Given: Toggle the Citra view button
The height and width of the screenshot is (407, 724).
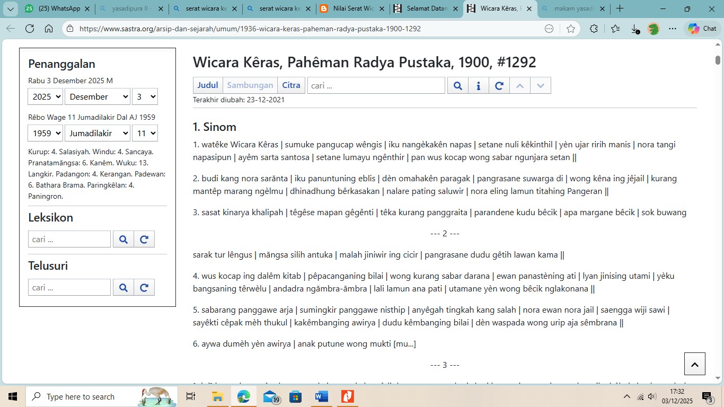Looking at the screenshot, I should [x=291, y=85].
